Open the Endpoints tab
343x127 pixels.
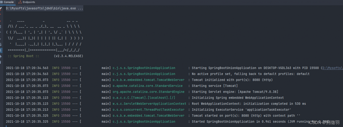[29, 2]
